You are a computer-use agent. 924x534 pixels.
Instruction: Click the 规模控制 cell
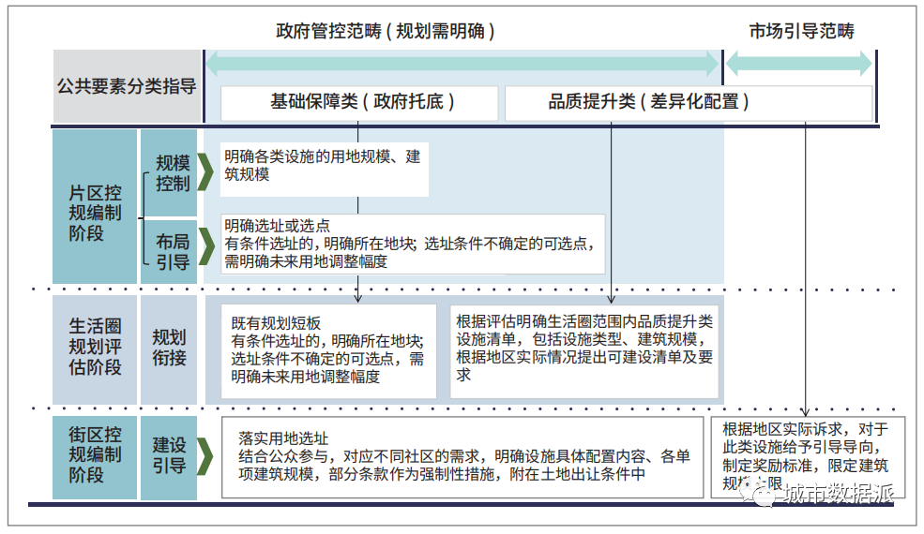coord(169,172)
